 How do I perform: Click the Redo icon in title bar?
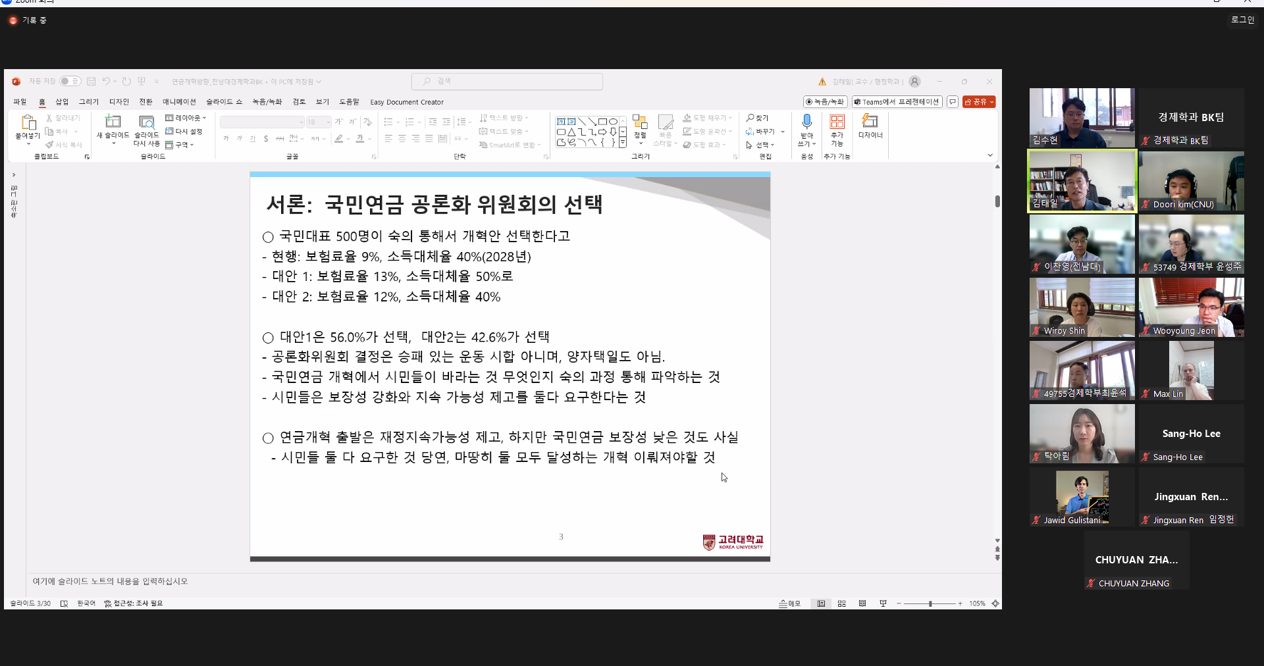point(126,82)
